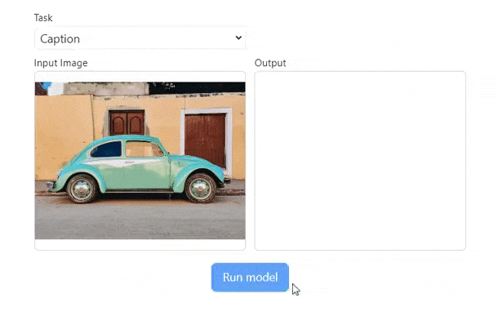The image size is (498, 312).
Task: Click the Input Image label
Action: [61, 63]
